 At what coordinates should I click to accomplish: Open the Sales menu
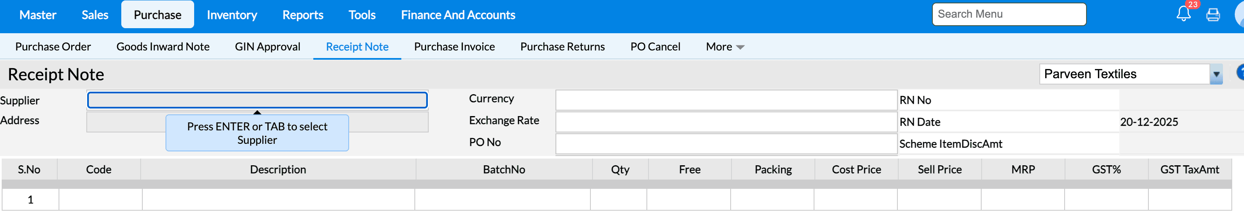point(95,15)
